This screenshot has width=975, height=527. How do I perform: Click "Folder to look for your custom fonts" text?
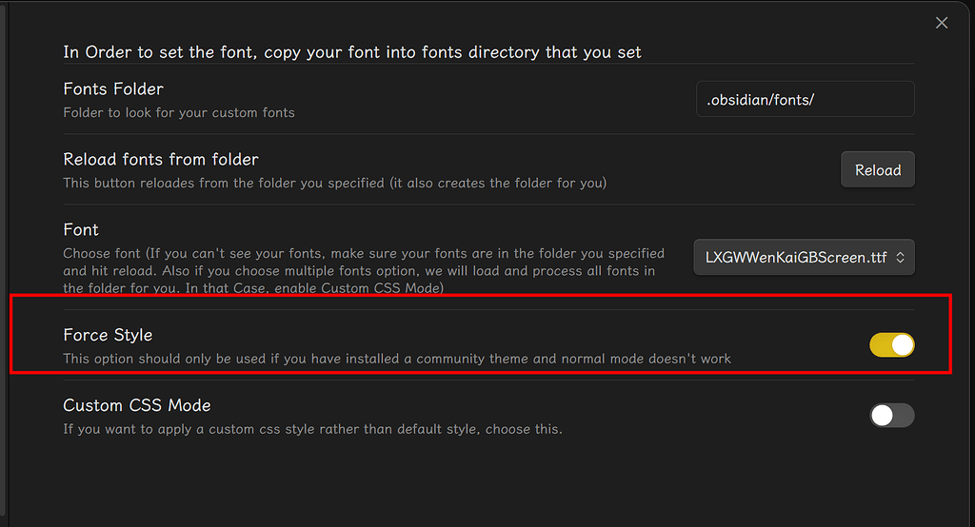(179, 112)
